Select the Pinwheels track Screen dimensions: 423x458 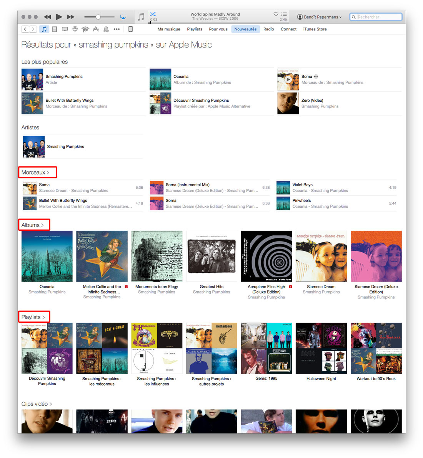click(336, 203)
